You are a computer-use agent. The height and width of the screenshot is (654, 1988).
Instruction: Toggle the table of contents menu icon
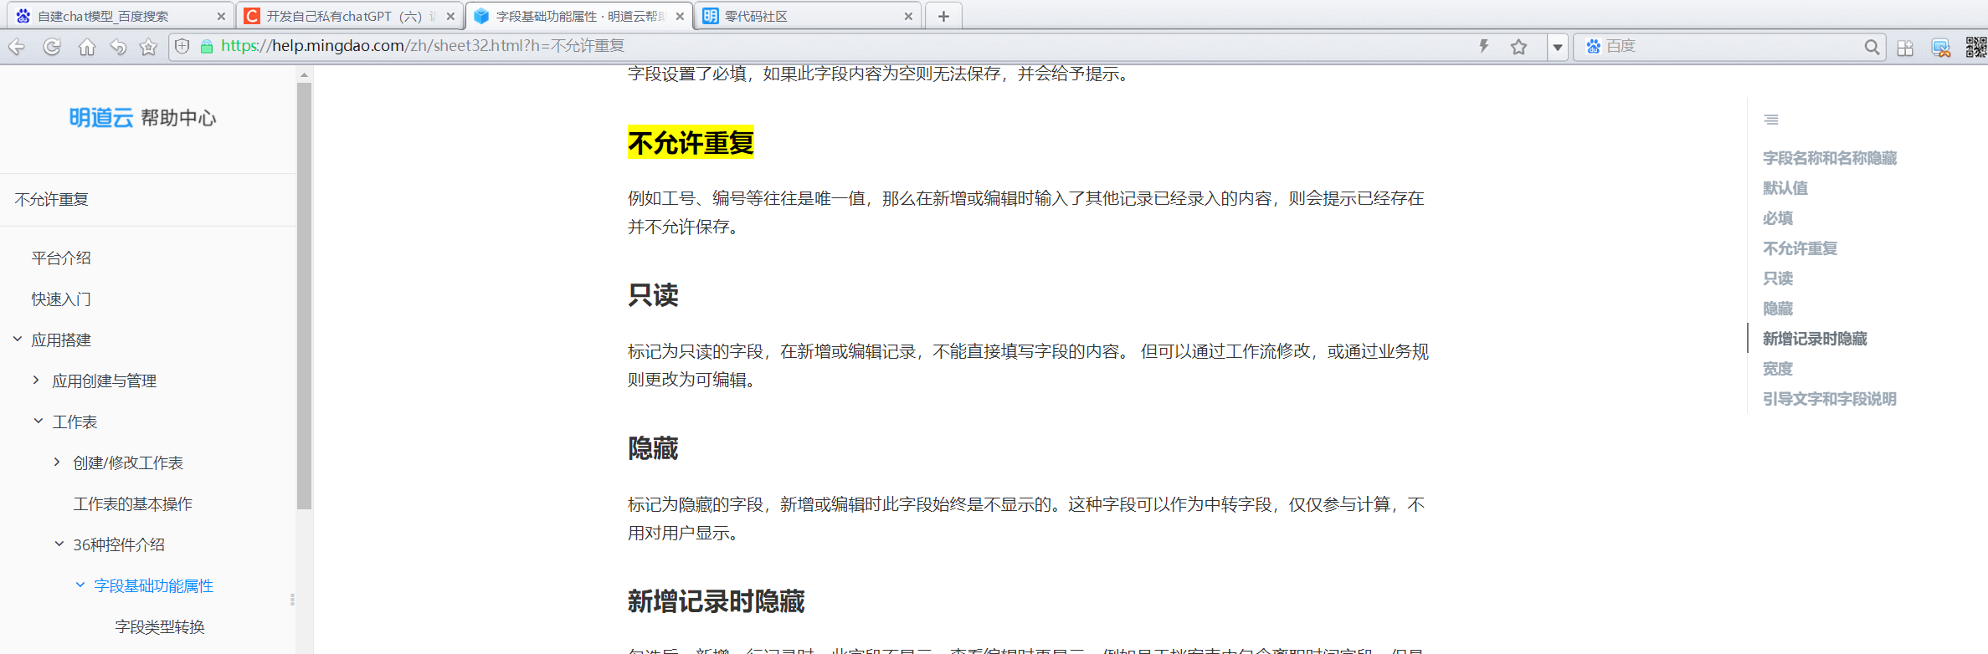point(1771,120)
